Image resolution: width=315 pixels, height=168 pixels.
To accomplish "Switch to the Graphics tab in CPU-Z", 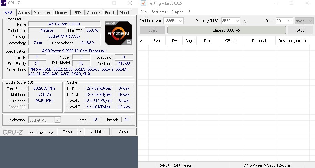I will 94,13.
